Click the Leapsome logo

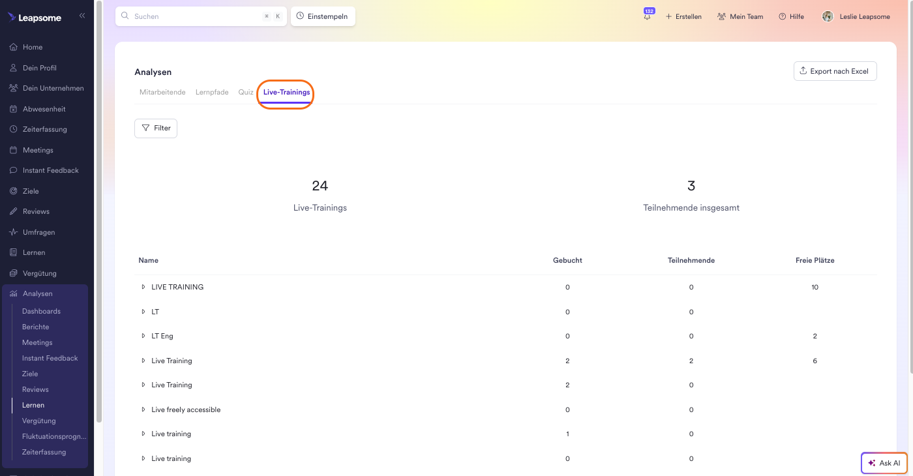pyautogui.click(x=35, y=18)
